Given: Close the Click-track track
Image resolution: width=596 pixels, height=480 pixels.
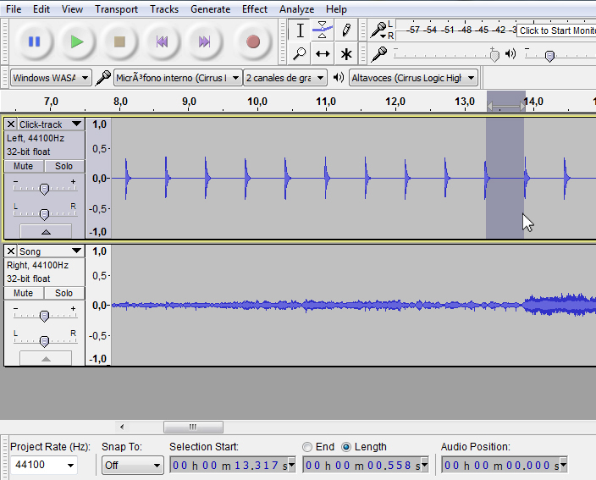Looking at the screenshot, I should [x=11, y=124].
